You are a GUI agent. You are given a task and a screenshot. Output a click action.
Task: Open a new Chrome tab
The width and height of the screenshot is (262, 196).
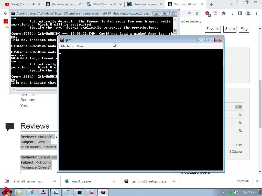click(212, 4)
